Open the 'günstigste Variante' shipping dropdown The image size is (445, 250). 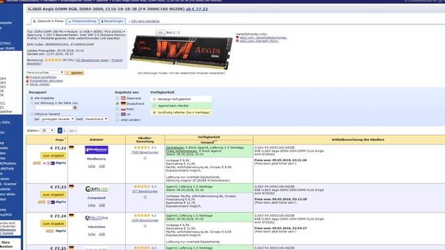point(57,119)
